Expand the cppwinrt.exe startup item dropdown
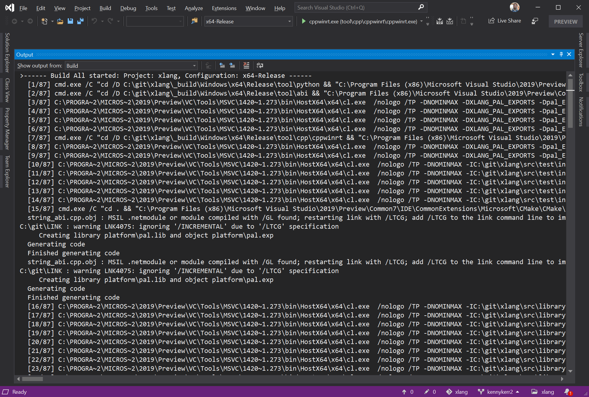This screenshot has height=397, width=589. pyautogui.click(x=421, y=21)
